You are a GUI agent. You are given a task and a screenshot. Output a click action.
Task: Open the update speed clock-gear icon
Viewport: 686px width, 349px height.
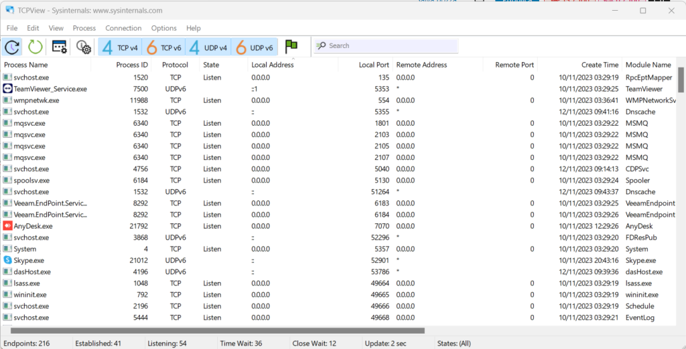pos(83,46)
